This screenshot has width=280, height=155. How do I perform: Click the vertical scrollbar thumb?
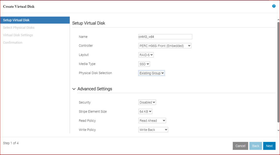[278, 71]
